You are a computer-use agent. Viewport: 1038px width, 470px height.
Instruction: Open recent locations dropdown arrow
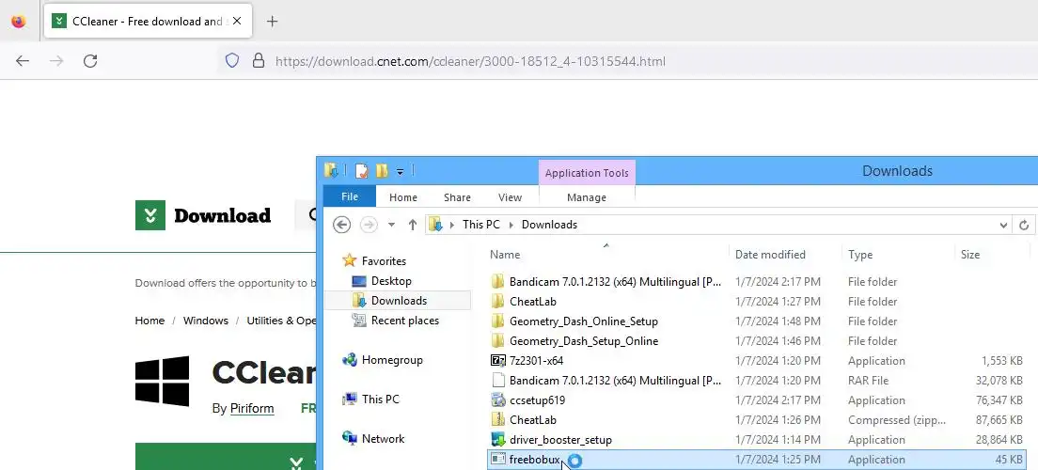391,225
